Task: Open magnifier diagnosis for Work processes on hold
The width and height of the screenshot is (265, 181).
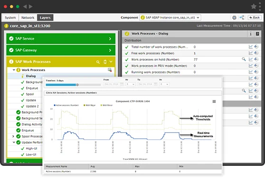Action: pos(244,59)
